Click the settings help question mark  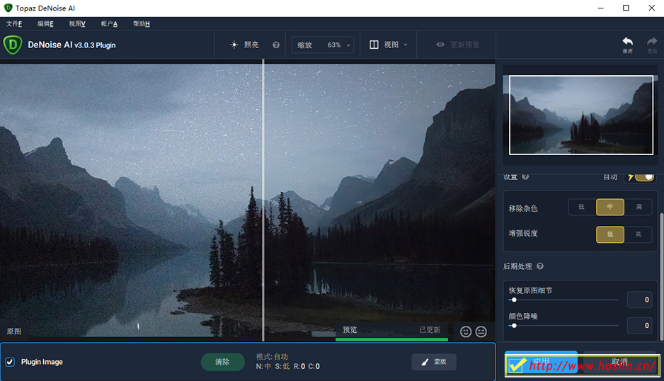click(x=525, y=177)
